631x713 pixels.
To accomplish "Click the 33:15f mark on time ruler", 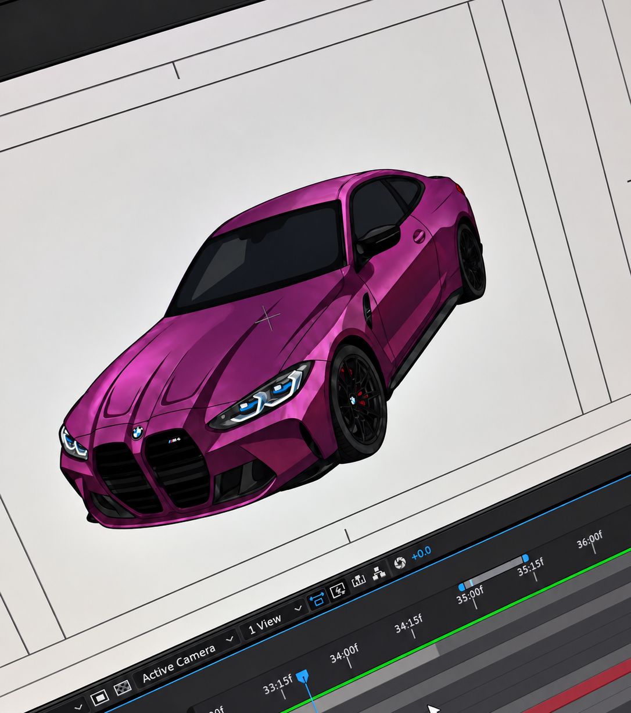I will click(x=277, y=685).
